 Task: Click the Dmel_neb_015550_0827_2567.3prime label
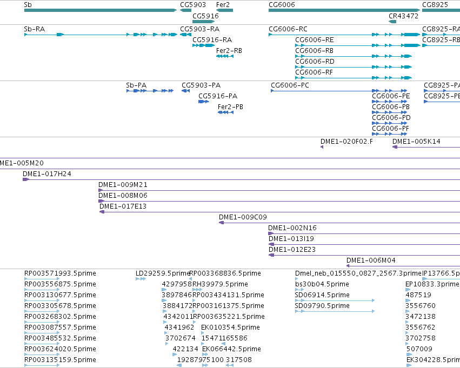(x=358, y=273)
